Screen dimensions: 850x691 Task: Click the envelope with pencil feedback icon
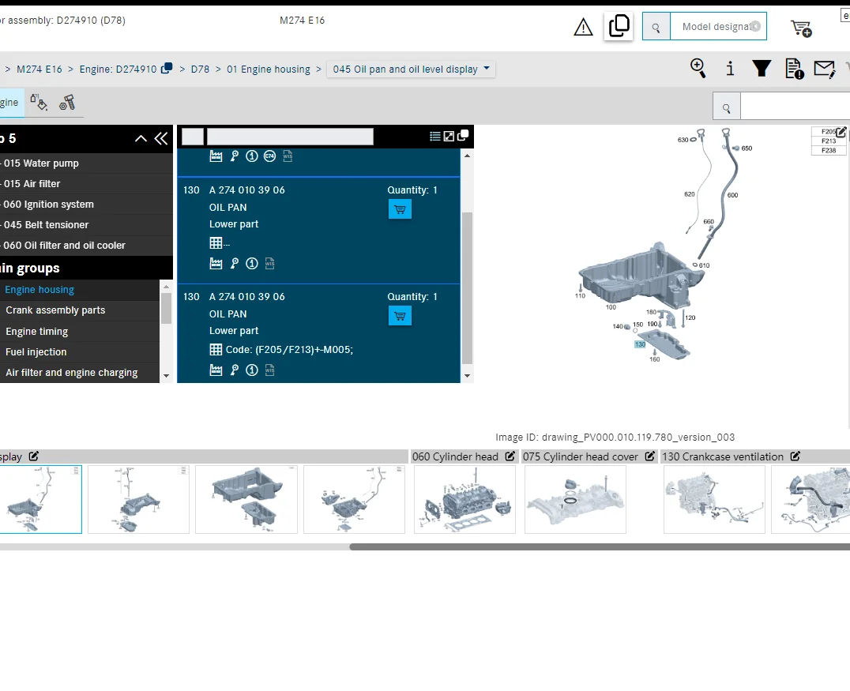(825, 69)
